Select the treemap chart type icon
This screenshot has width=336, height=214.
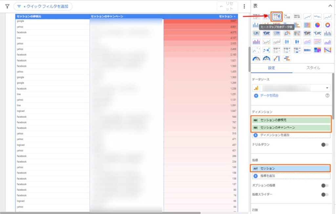point(317,50)
